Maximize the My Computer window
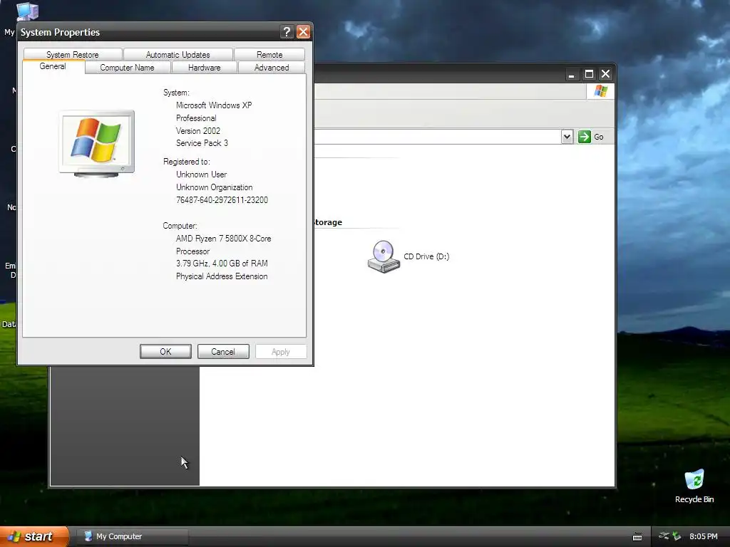Image resolution: width=730 pixels, height=547 pixels. [589, 74]
